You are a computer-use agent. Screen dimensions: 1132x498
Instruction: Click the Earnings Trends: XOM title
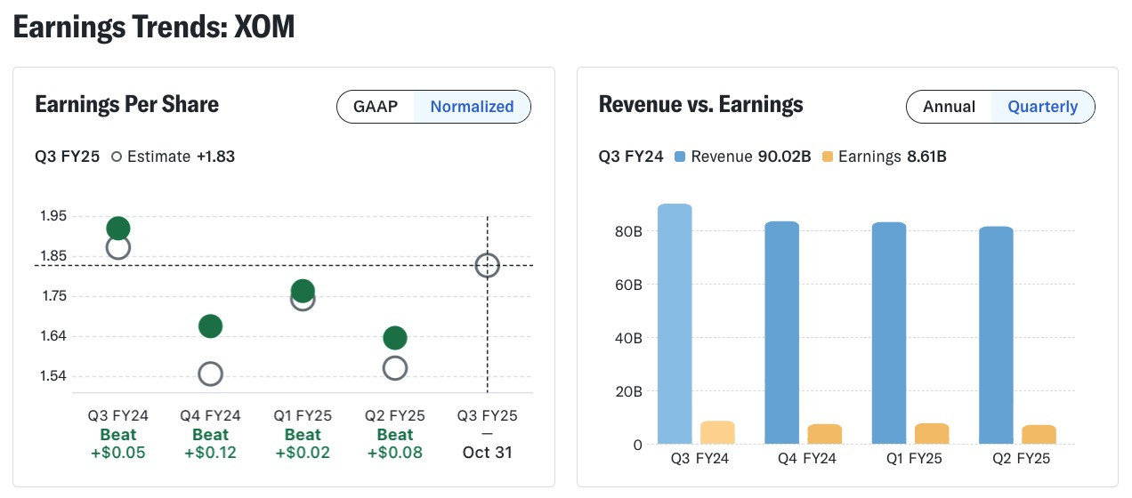154,28
